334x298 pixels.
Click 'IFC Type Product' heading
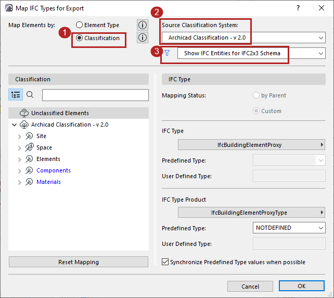184,200
